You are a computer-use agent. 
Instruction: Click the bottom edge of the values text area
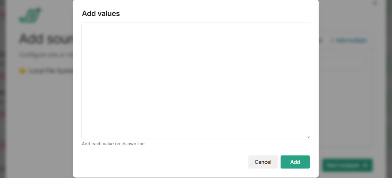point(195,138)
